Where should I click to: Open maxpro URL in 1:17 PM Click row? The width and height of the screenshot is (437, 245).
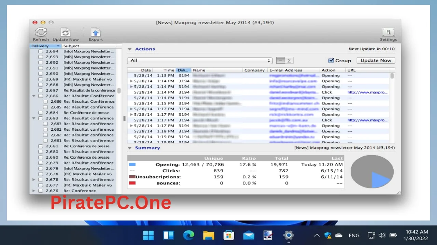pos(367,120)
